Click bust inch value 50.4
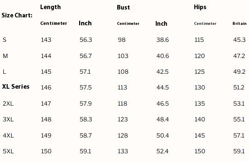 click(x=162, y=135)
